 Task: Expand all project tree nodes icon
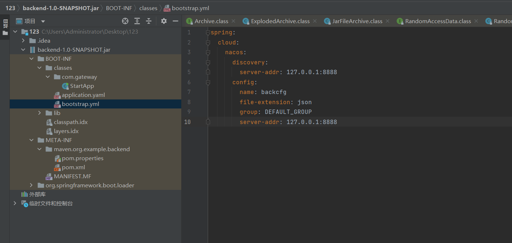137,21
